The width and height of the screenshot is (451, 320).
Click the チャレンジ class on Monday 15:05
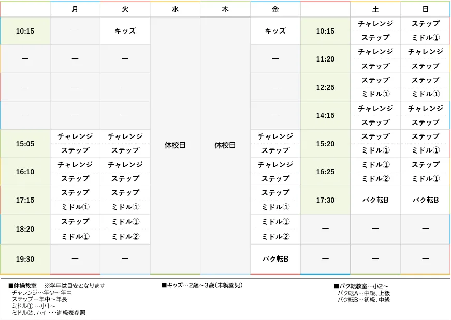(x=75, y=136)
